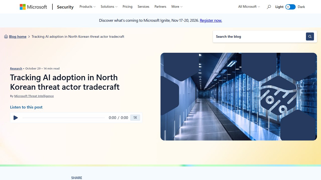321x180 pixels.
Task: Open the More dropdown menu
Action: coord(177,7)
